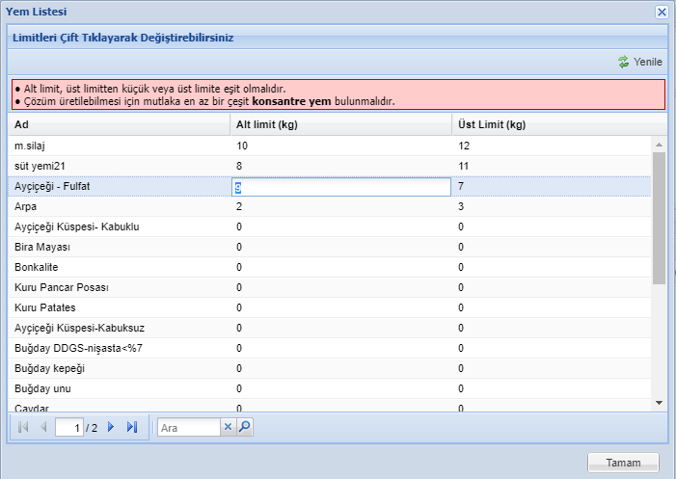Viewport: 676px width, 479px height.
Task: Sort by the Ad column header
Action: (x=120, y=124)
